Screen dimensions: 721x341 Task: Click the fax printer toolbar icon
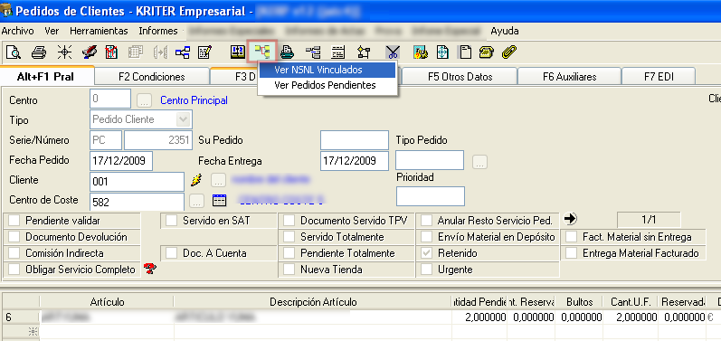(x=288, y=52)
